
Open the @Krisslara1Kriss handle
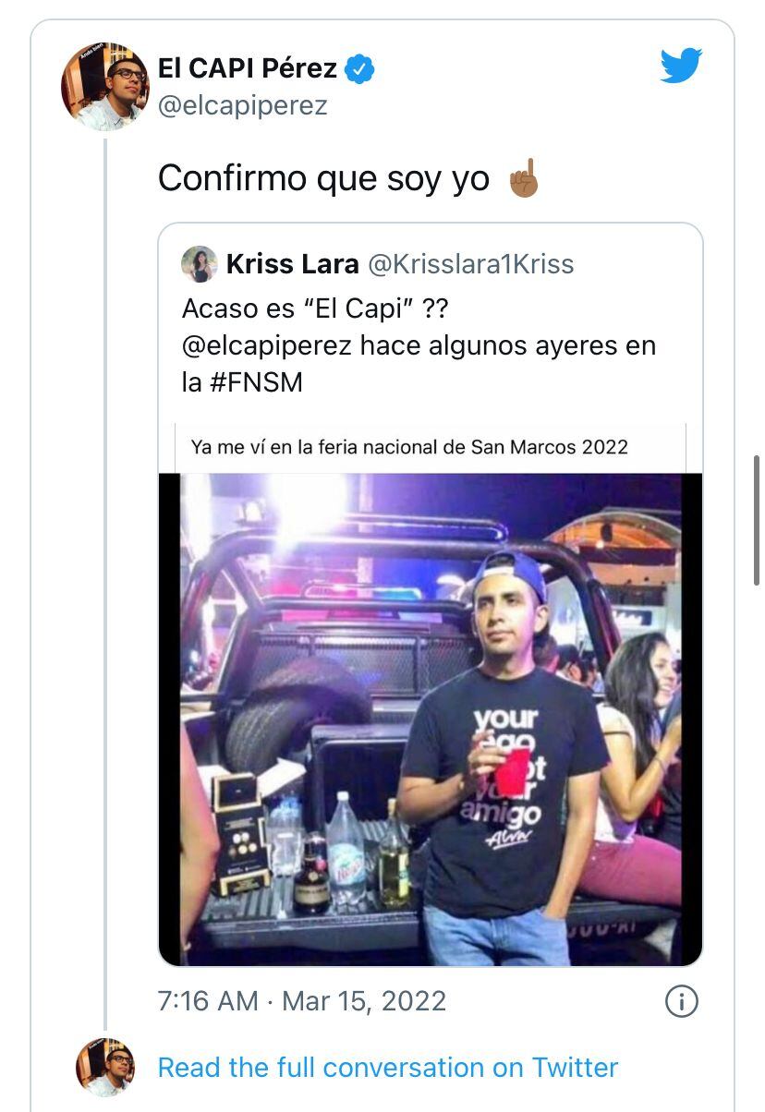(x=471, y=264)
